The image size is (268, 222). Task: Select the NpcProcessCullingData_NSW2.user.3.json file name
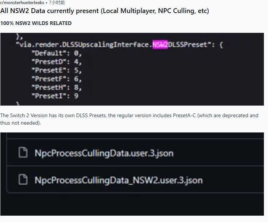click(118, 180)
